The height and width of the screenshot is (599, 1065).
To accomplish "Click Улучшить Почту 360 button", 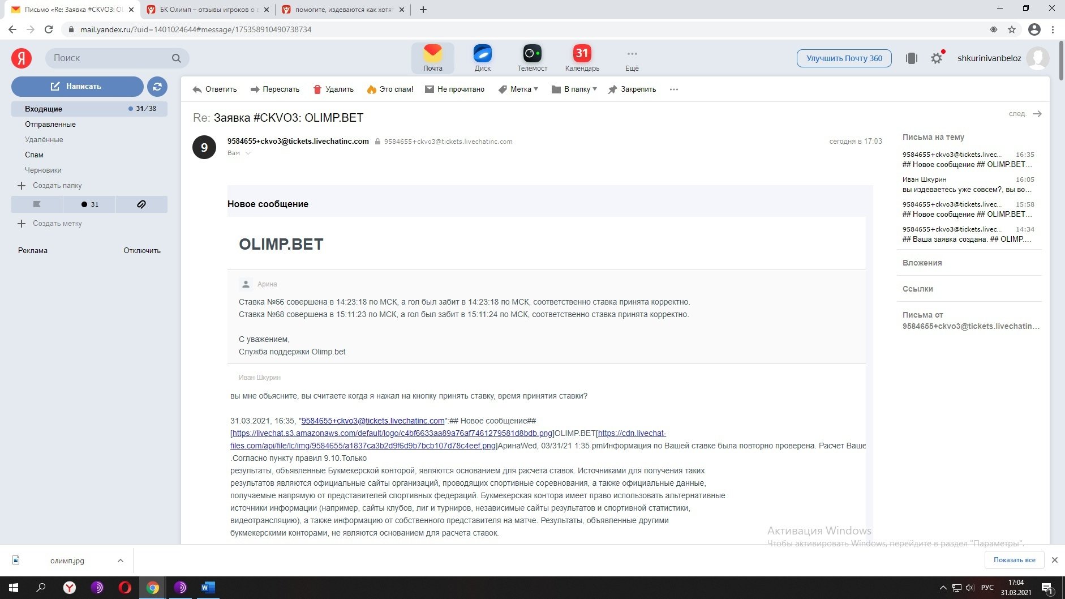I will [x=844, y=58].
